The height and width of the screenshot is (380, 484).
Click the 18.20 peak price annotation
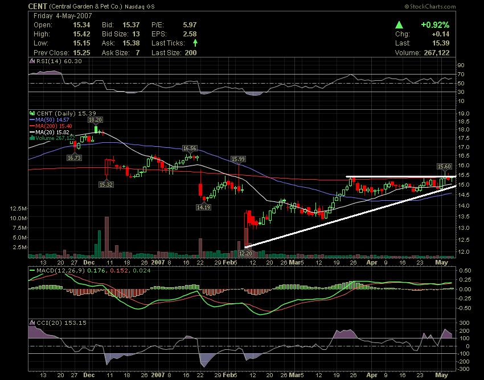tap(95, 119)
